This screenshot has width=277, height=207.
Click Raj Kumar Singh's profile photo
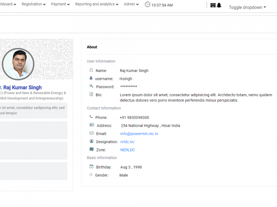pyautogui.click(x=18, y=64)
